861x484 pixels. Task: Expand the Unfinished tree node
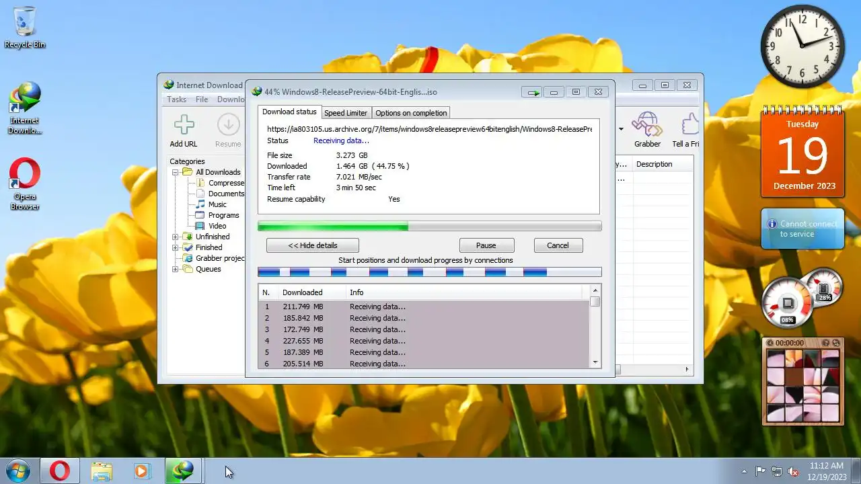coord(176,237)
